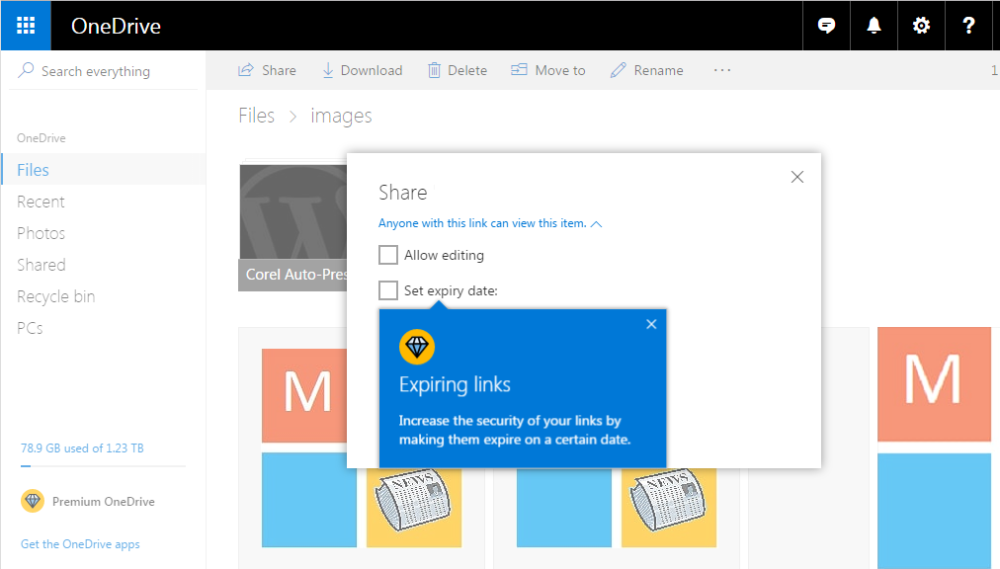Click Anyone with this link can view

point(482,223)
